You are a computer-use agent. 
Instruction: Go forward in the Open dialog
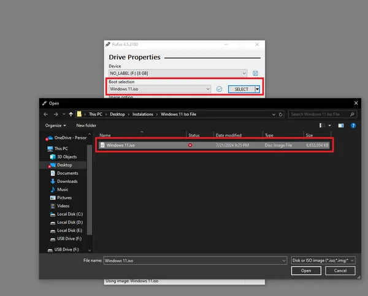tap(56, 114)
